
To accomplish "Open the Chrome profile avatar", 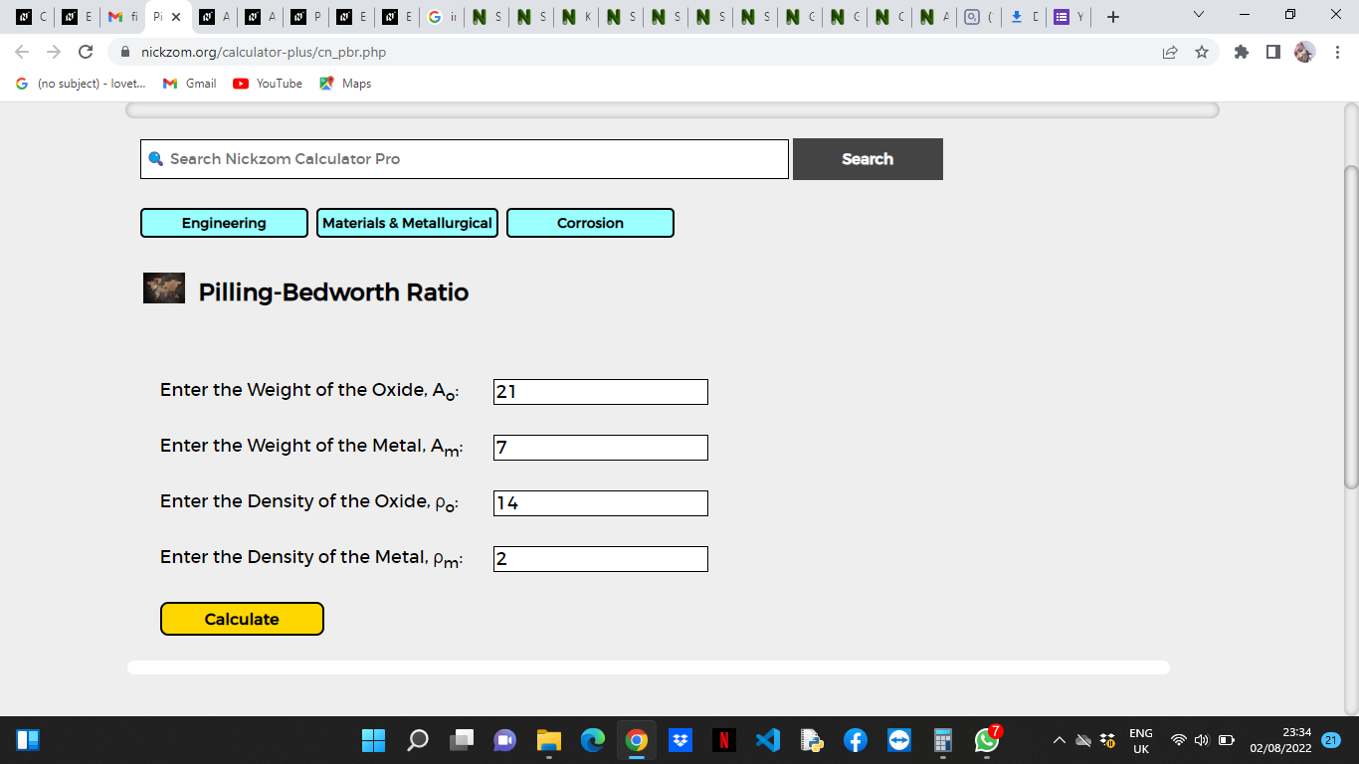I will pos(1305,52).
